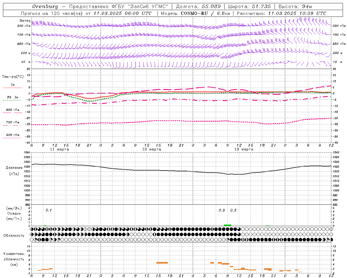Click the orange convective bar on 12 марта afternoon
347x278 pixels.
pyautogui.click(x=162, y=263)
